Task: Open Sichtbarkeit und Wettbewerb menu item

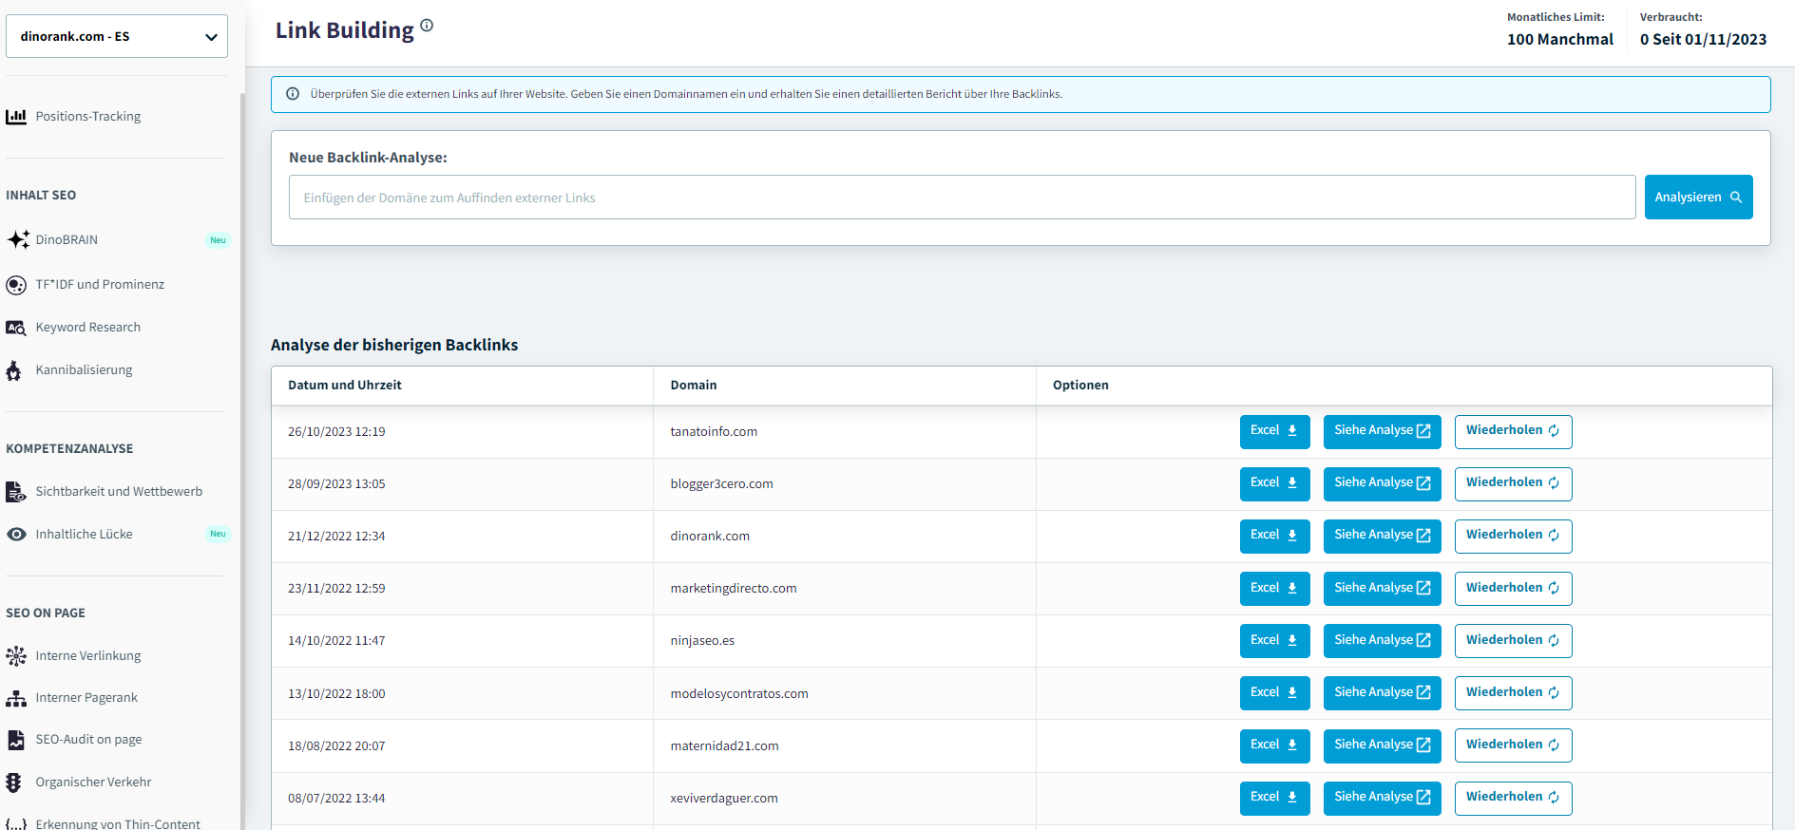Action: pyautogui.click(x=119, y=492)
